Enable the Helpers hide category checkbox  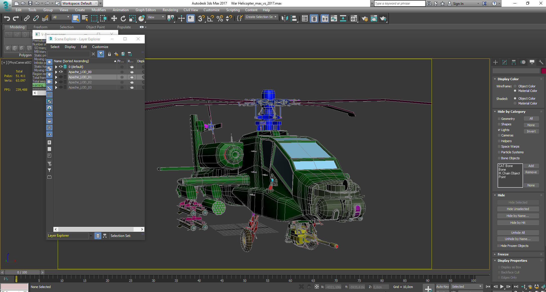499,141
